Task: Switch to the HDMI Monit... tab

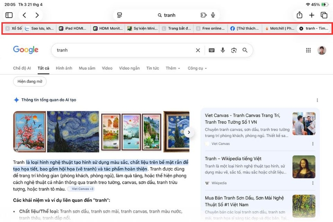Action: [108, 28]
